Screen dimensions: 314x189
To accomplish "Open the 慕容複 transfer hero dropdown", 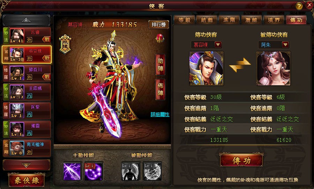I will coord(218,44).
